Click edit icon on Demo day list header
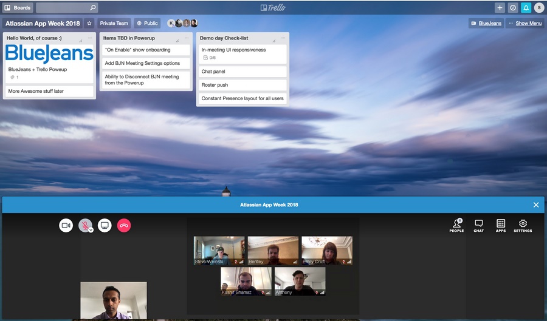The height and width of the screenshot is (321, 547). (x=274, y=41)
